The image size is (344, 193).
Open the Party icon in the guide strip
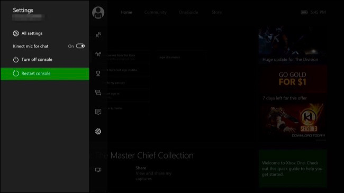98,54
